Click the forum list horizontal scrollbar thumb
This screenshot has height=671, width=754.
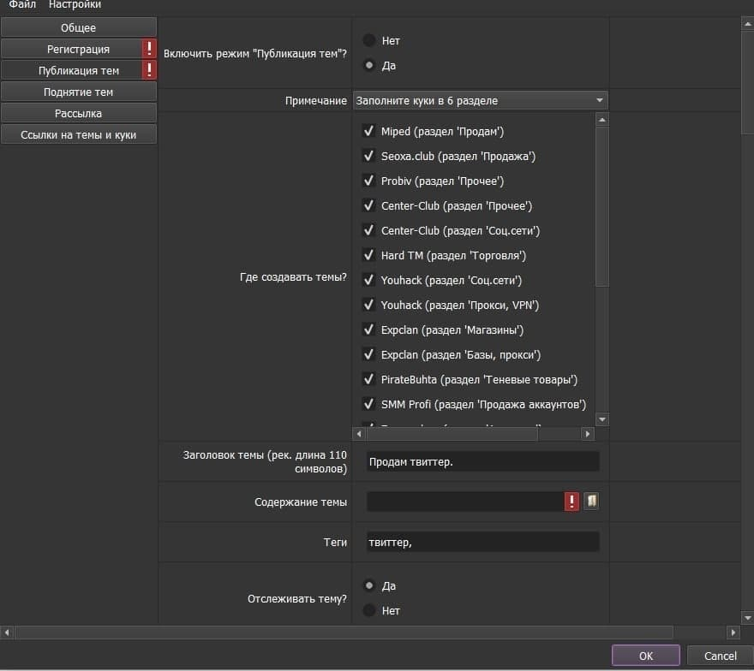point(452,434)
